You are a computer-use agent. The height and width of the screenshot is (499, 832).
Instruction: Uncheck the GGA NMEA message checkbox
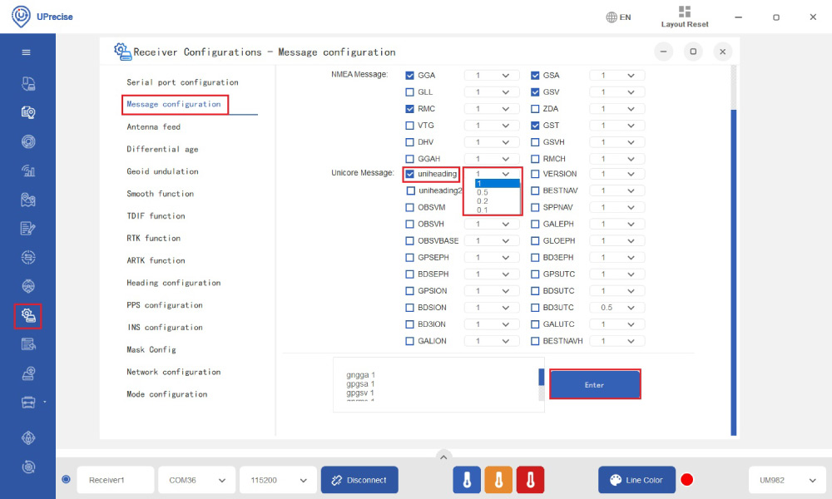409,75
